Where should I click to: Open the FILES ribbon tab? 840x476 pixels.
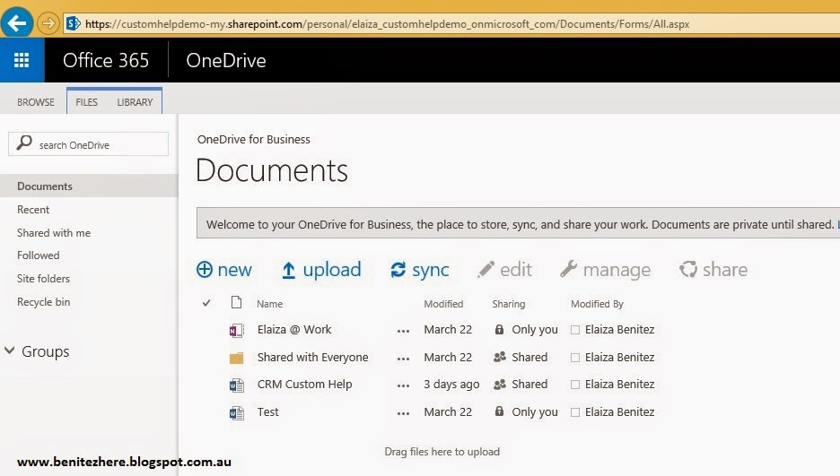(x=86, y=102)
